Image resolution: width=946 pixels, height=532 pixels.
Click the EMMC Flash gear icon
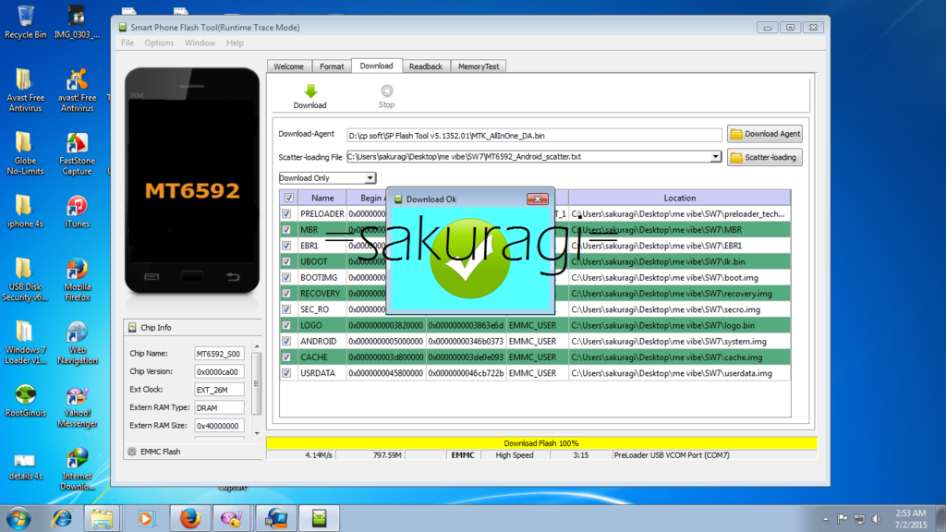coord(132,452)
